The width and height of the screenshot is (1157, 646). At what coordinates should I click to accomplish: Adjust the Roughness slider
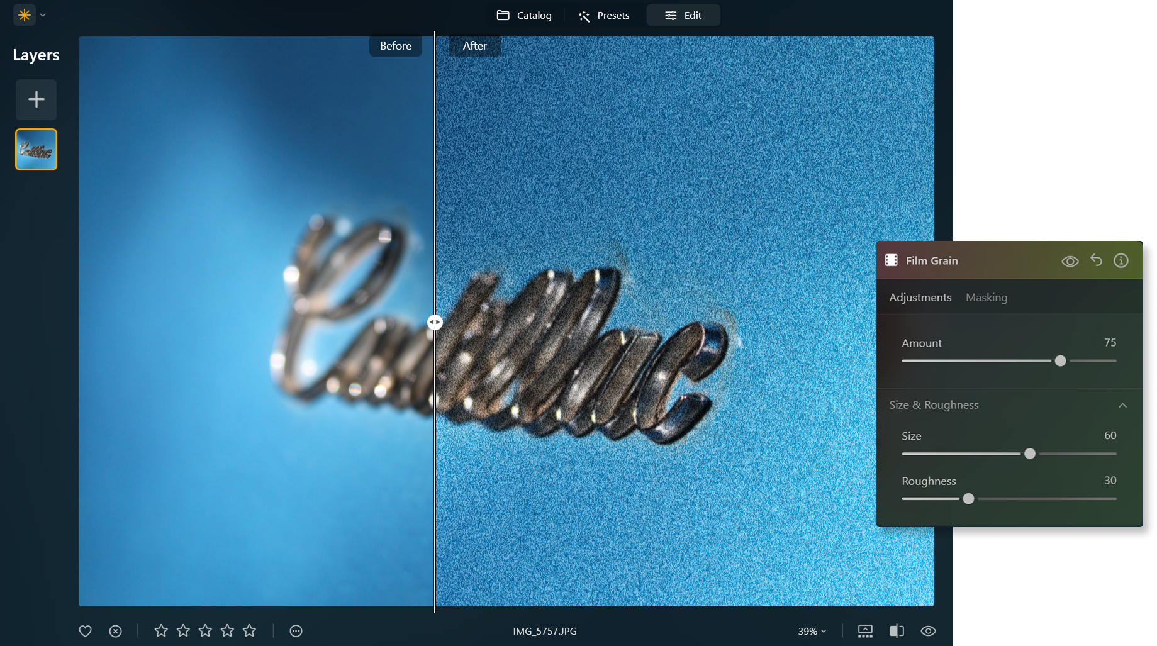[968, 499]
